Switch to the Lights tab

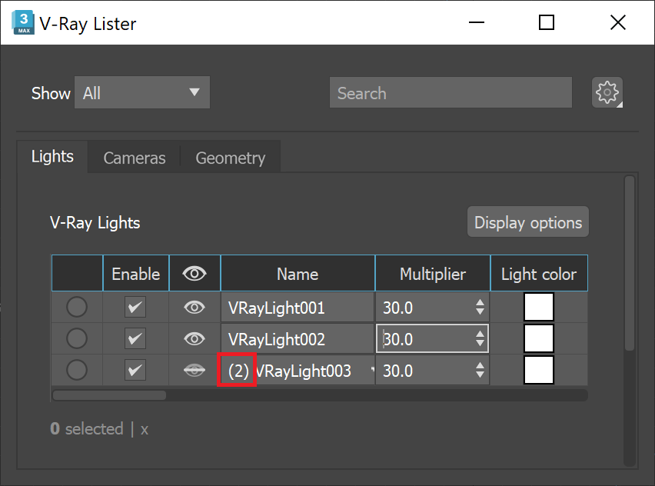52,157
